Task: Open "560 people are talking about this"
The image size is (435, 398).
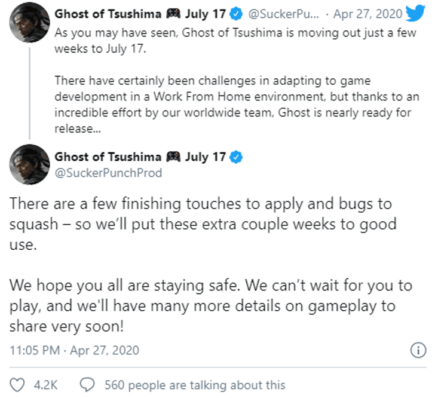Action: [194, 385]
